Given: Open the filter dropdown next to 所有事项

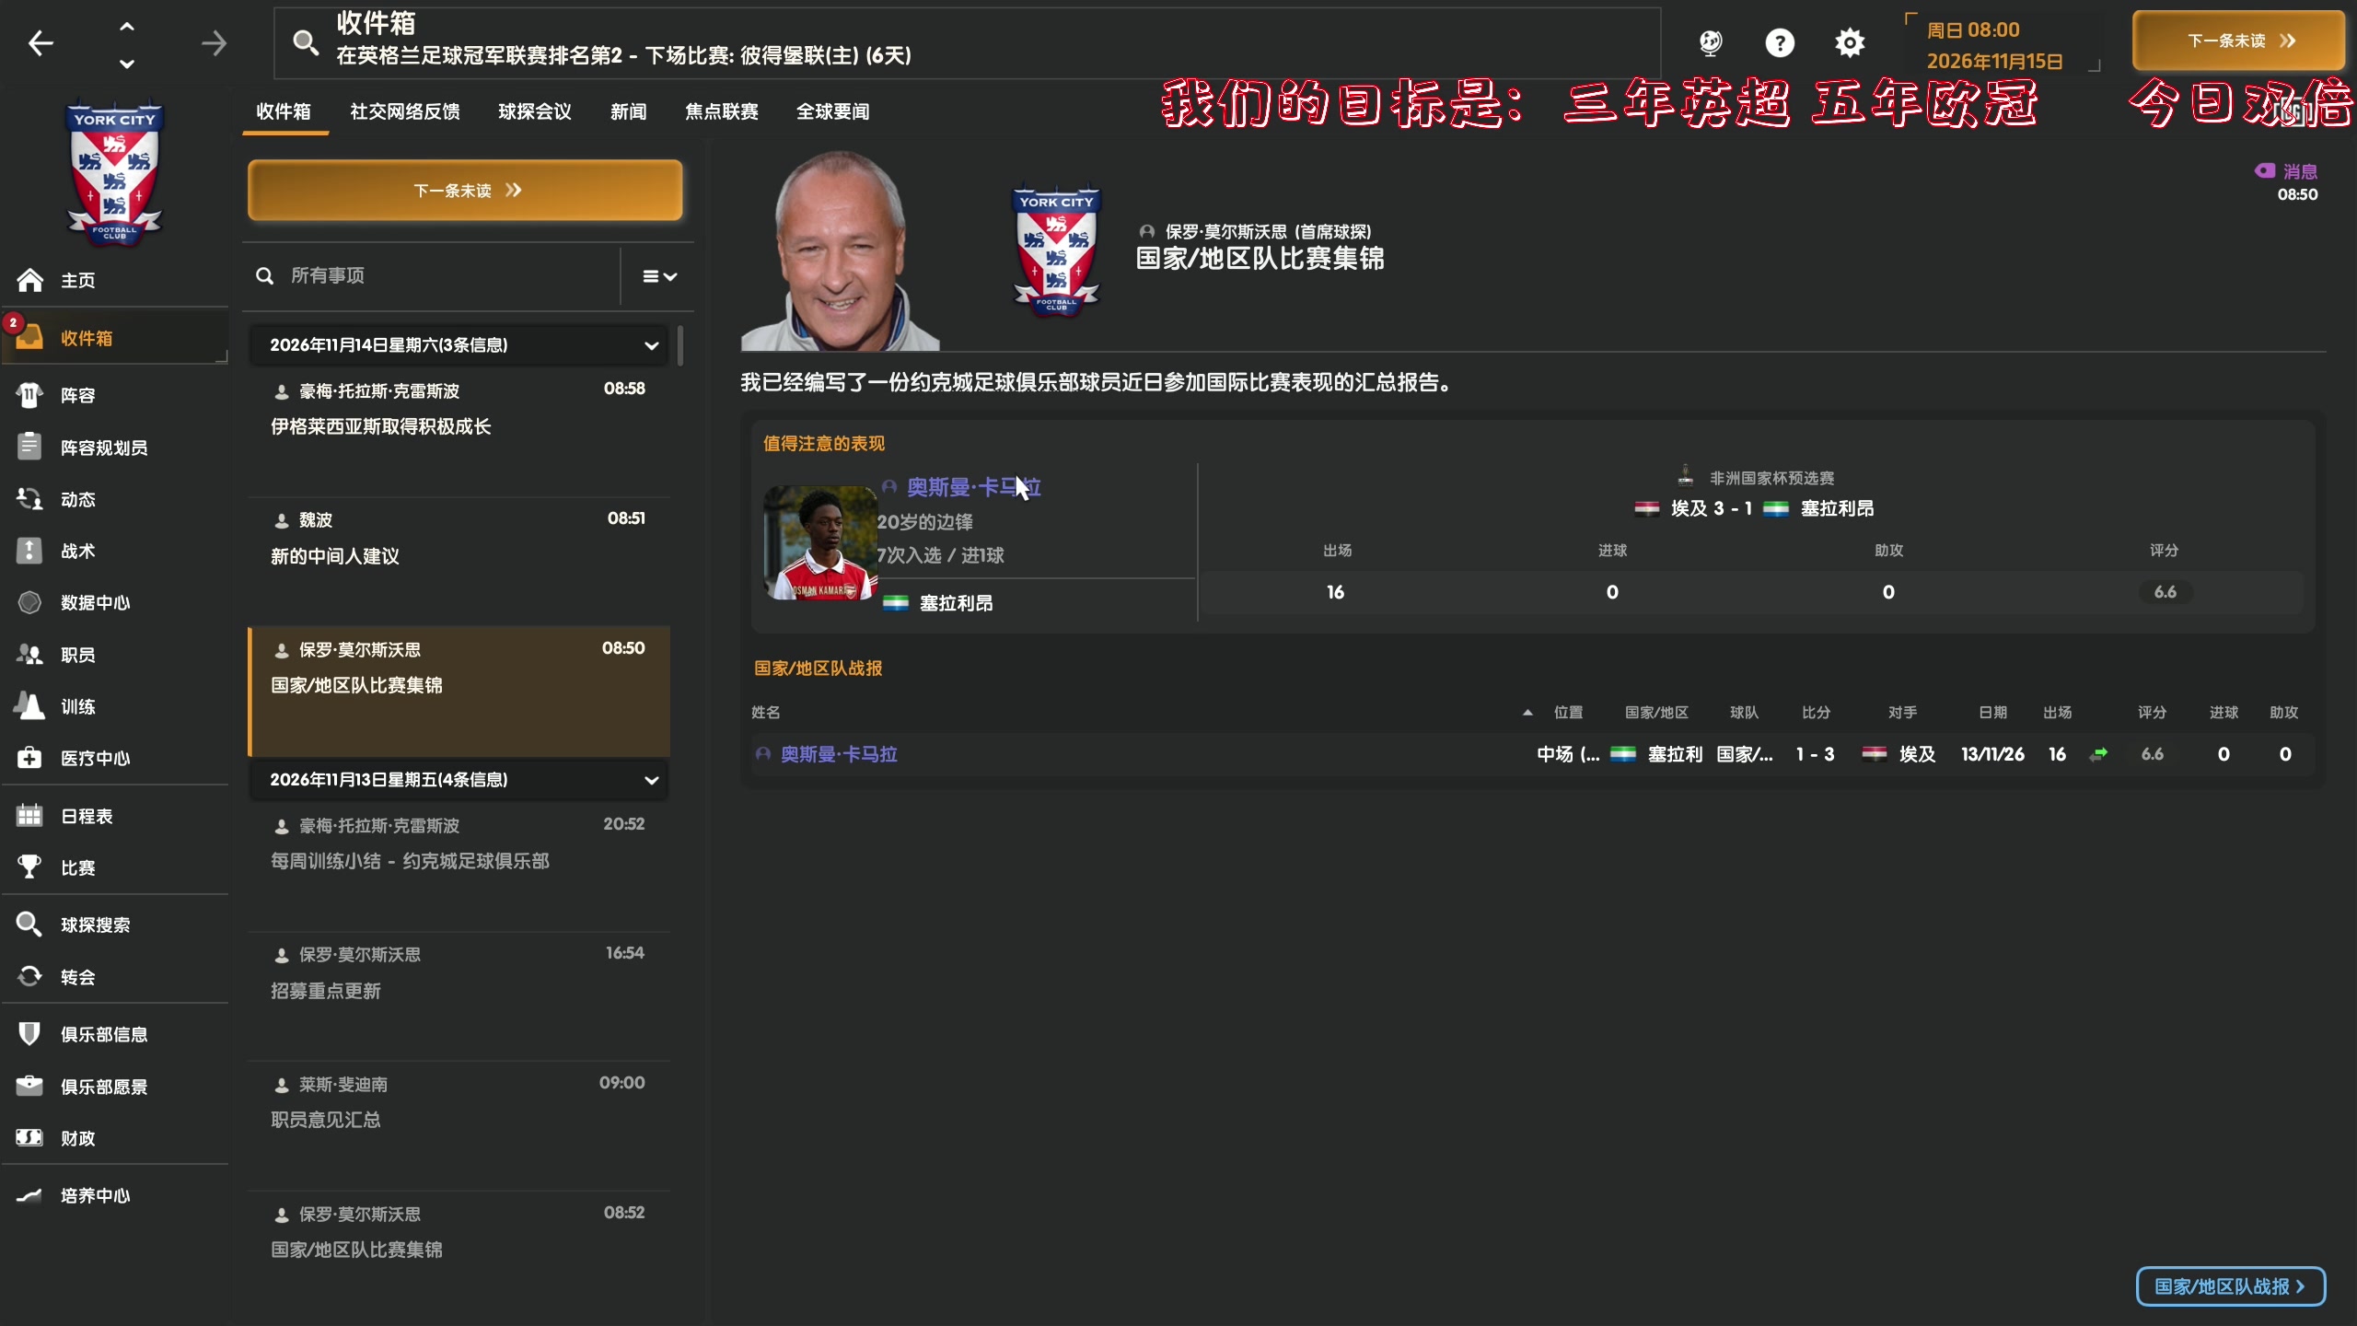Looking at the screenshot, I should (x=658, y=275).
